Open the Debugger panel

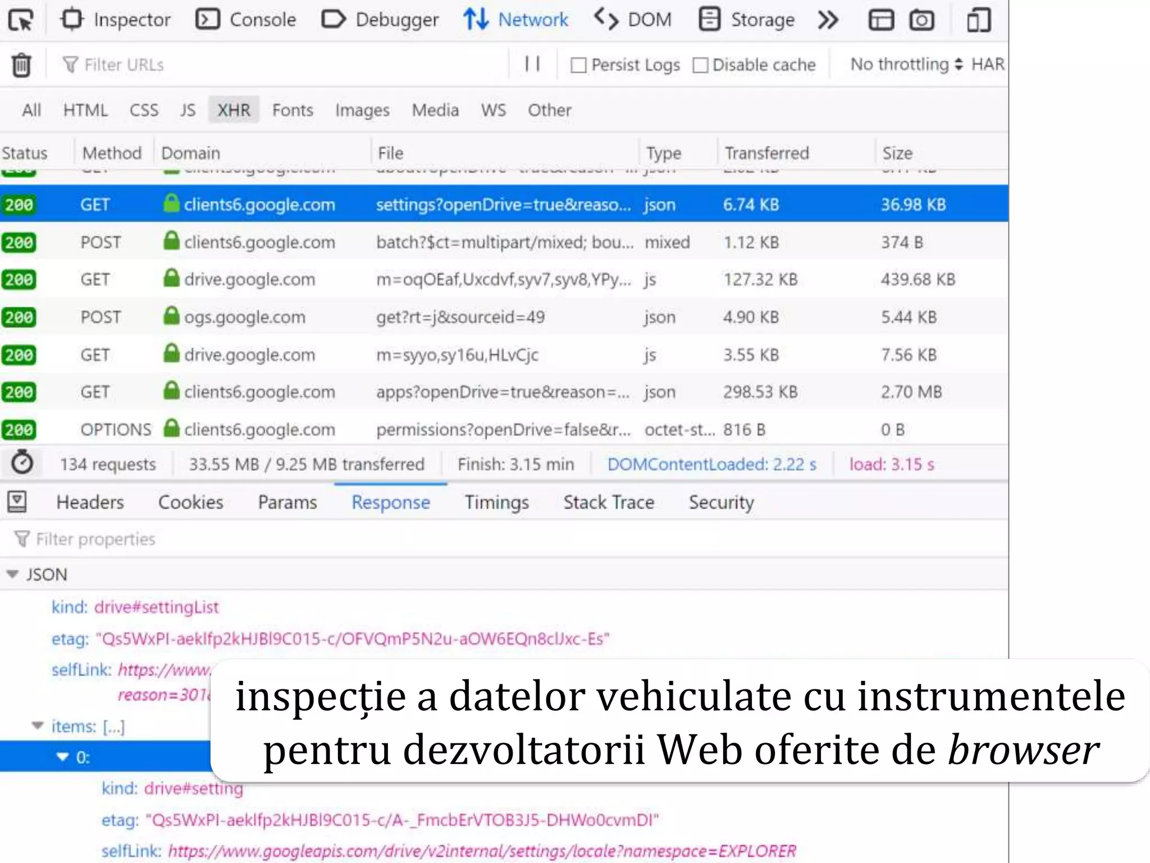point(380,20)
